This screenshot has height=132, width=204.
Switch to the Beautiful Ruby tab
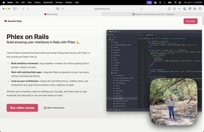click(51, 14)
